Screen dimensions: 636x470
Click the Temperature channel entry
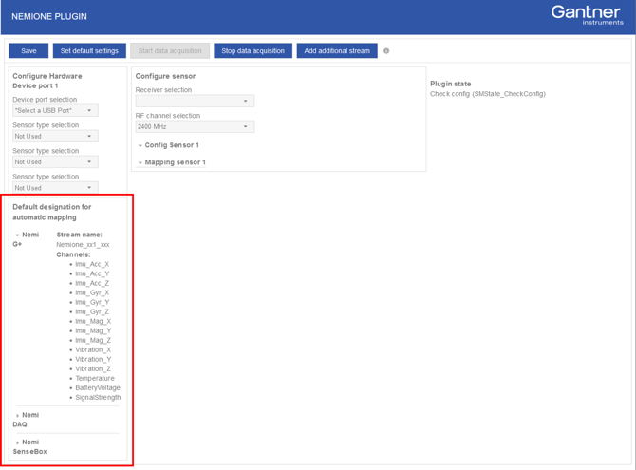coord(95,378)
